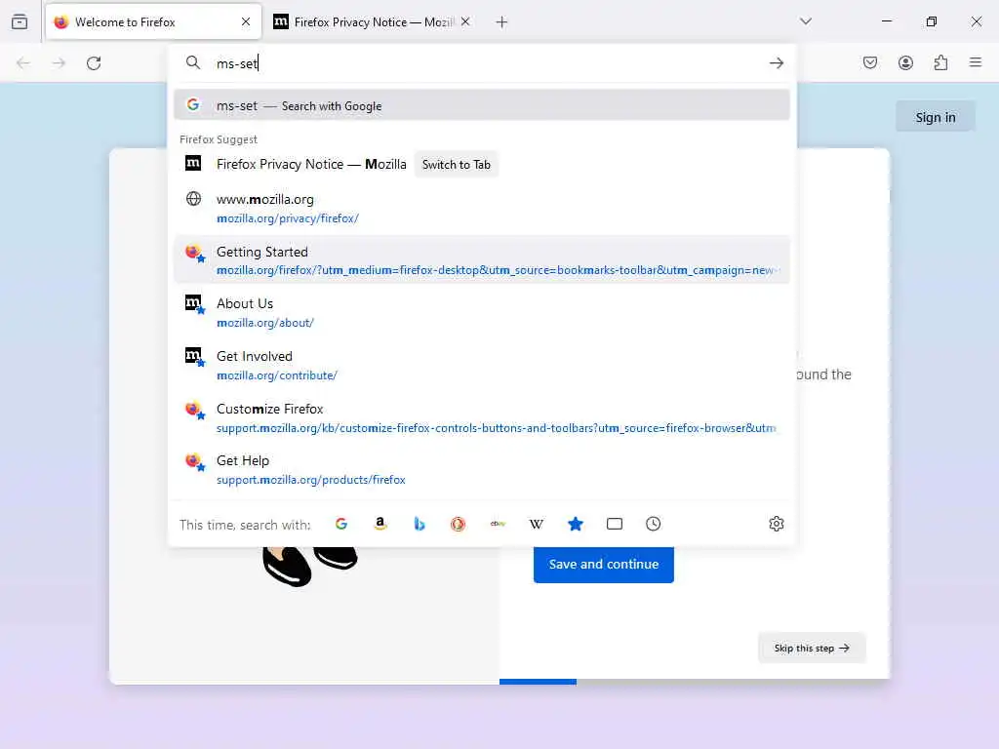Click Skip this step button
This screenshot has height=749, width=999.
pyautogui.click(x=812, y=648)
